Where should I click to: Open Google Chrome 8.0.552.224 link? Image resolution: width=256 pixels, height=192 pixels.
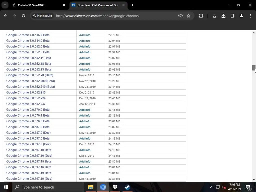26,98
